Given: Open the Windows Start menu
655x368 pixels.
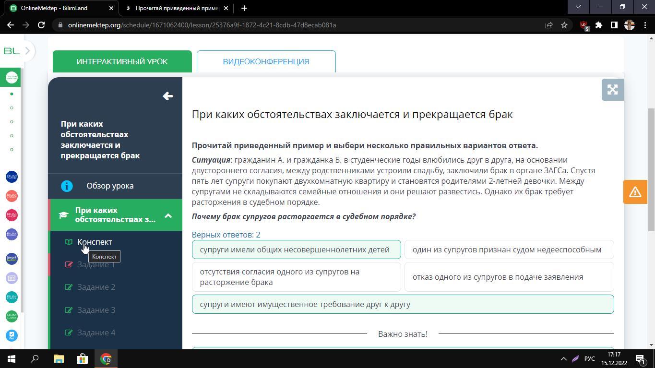Looking at the screenshot, I should coord(12,359).
